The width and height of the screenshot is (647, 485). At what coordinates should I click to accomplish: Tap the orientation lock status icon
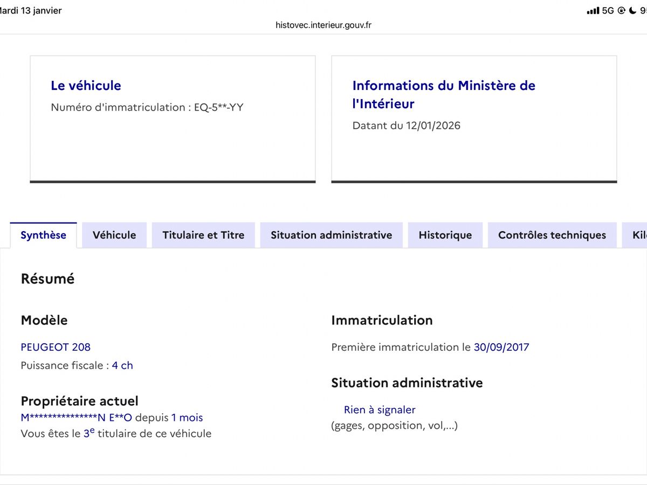tap(621, 11)
